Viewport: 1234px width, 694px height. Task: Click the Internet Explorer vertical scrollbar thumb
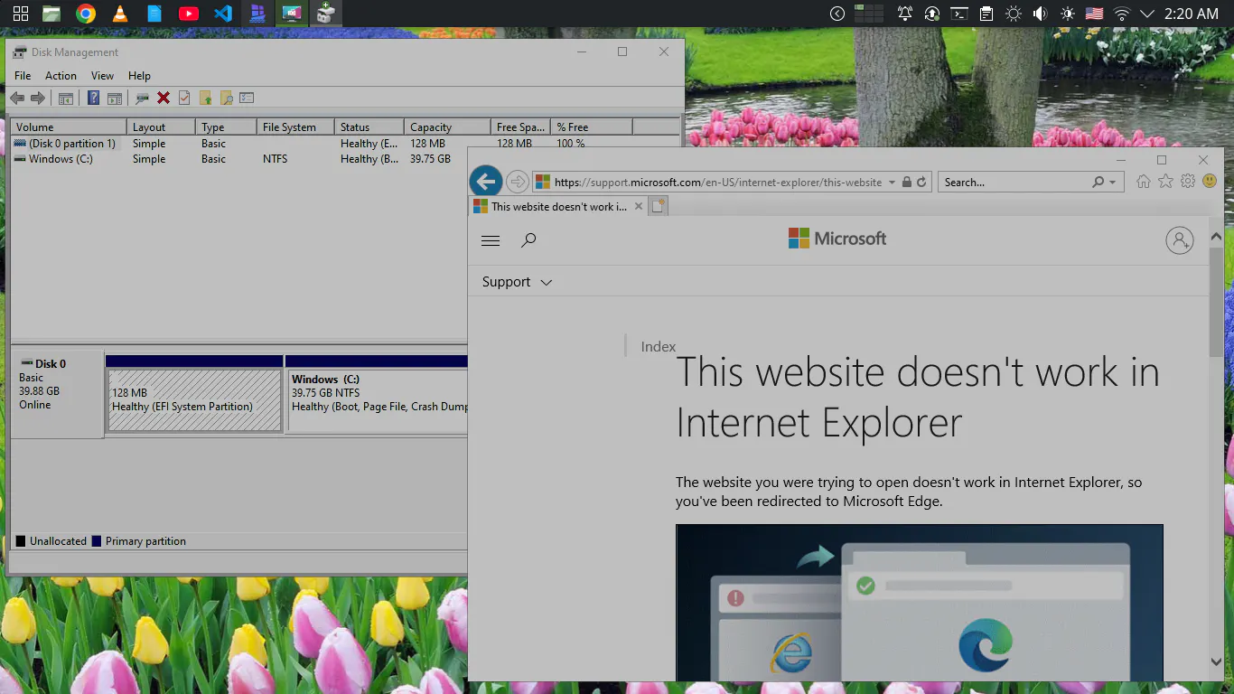click(1216, 302)
